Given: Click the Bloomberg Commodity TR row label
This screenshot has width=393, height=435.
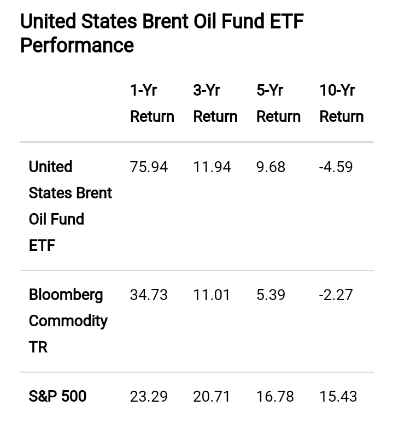Looking at the screenshot, I should 68,321.
